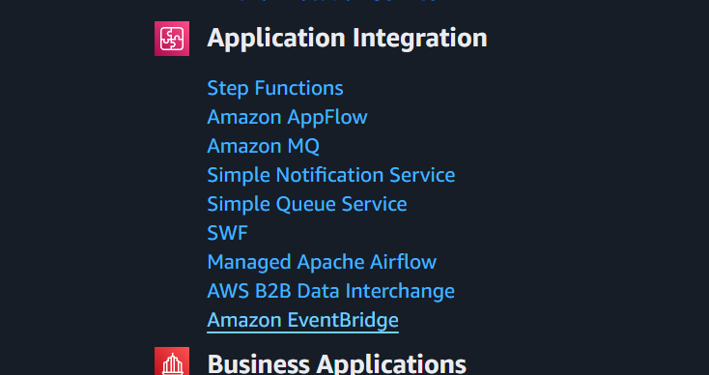The image size is (709, 375).
Task: Visit the EventBridge event bus service
Action: tap(302, 320)
